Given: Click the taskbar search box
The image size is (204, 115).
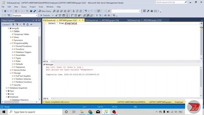Looking at the screenshot, I should (x=35, y=112).
